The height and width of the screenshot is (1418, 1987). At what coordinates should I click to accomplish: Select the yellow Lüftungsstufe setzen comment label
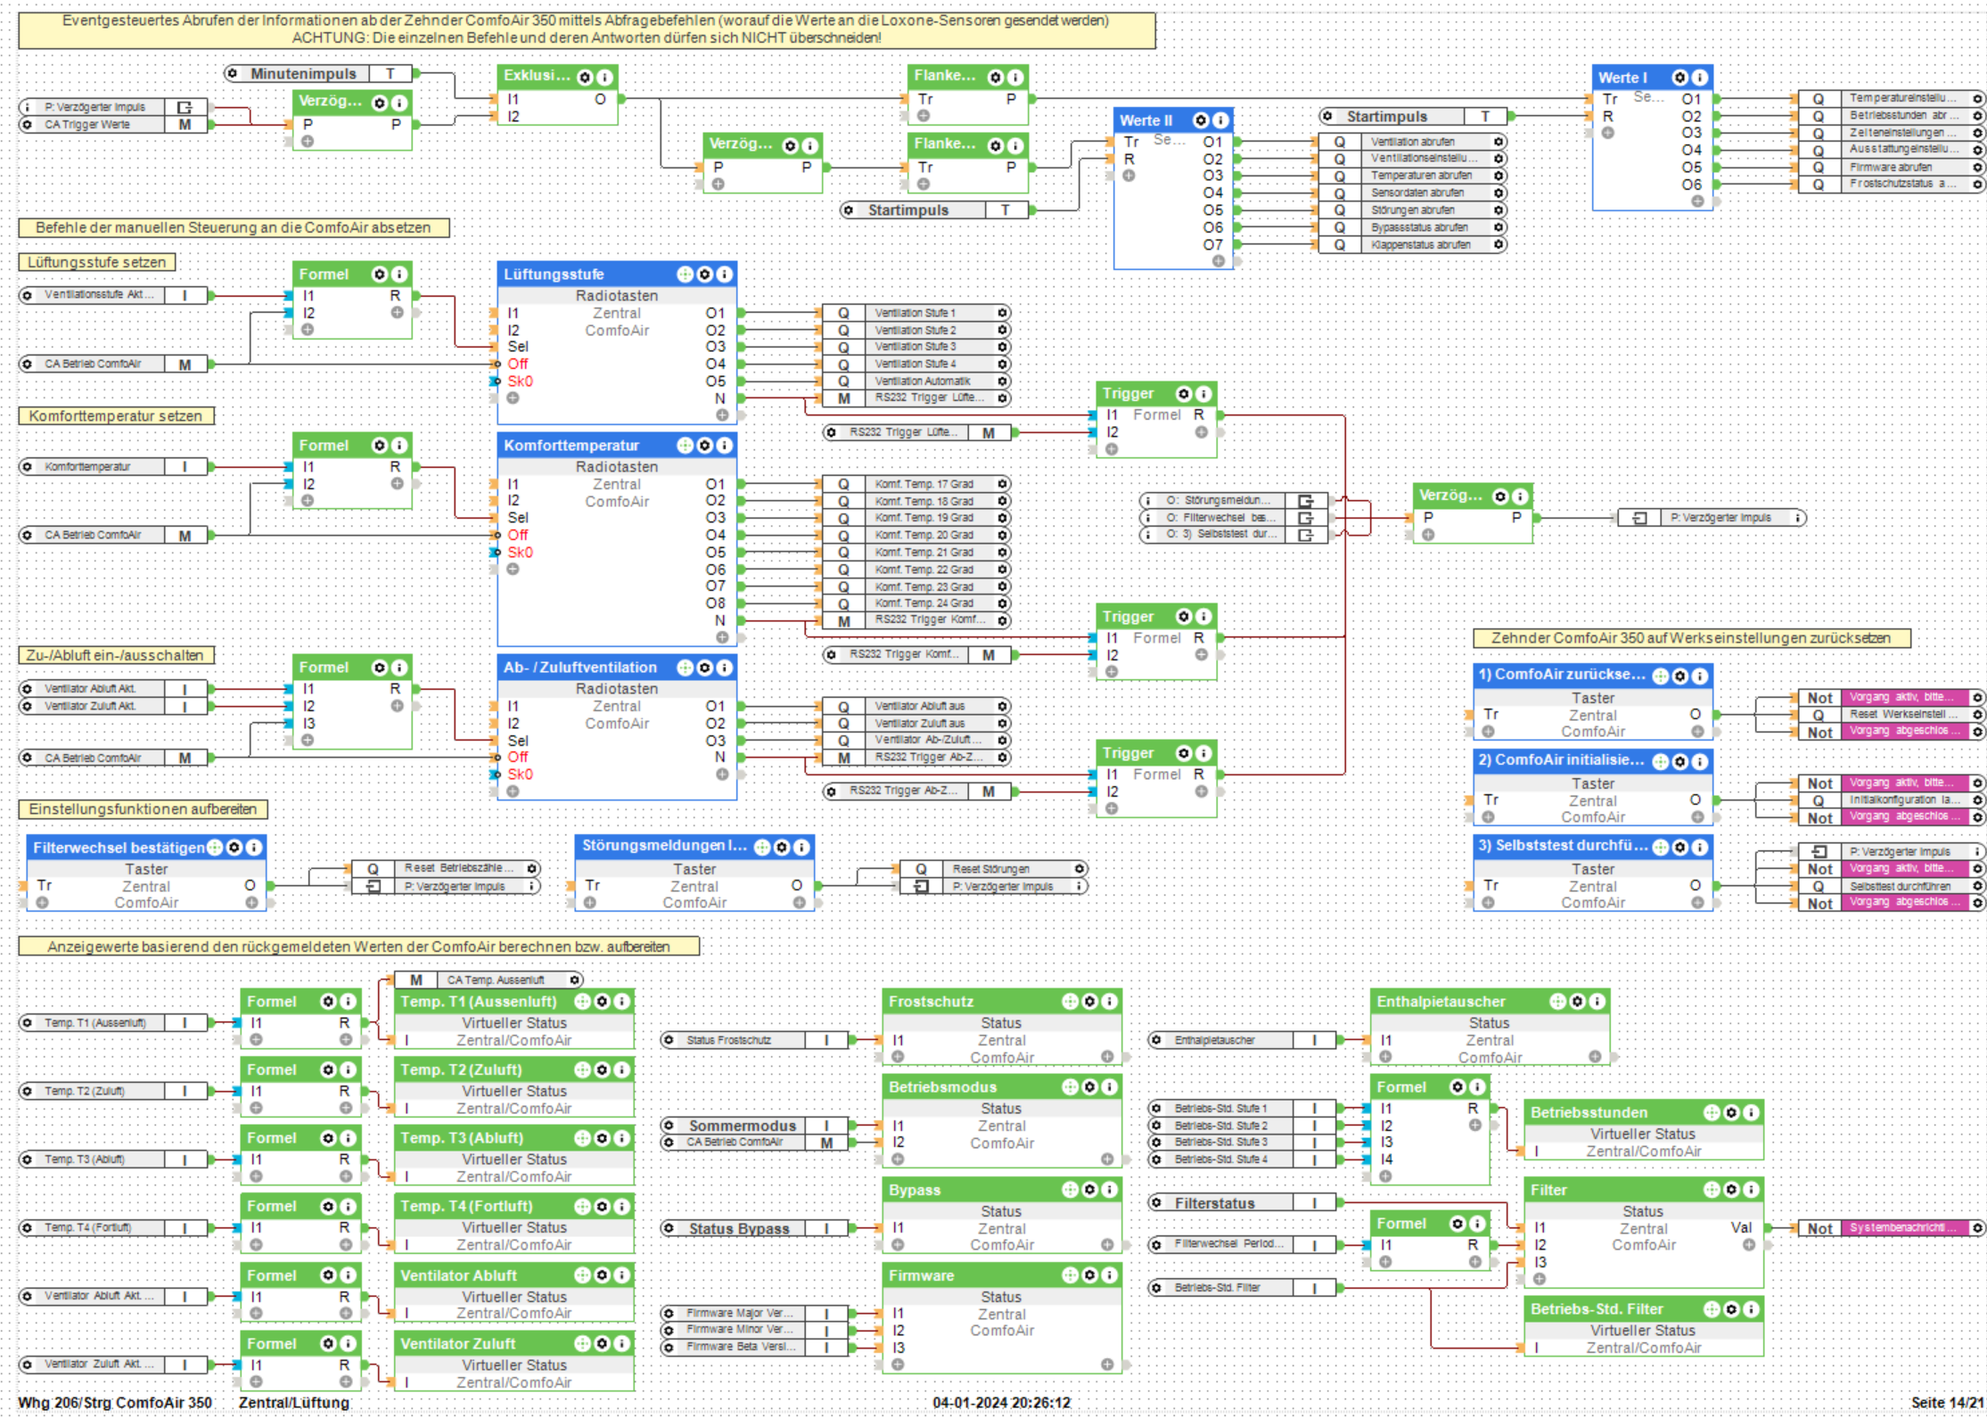click(x=96, y=262)
